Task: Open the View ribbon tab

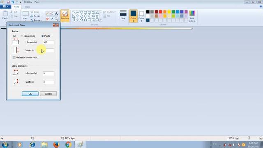Action: [27, 7]
